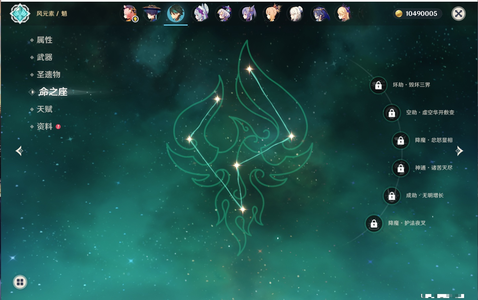Click the lock icon for 坏劫·毁坏三界
Screen dimensions: 478x300
pos(378,85)
